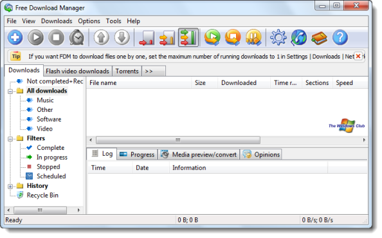
Task: Open the Options menu
Action: (x=89, y=21)
